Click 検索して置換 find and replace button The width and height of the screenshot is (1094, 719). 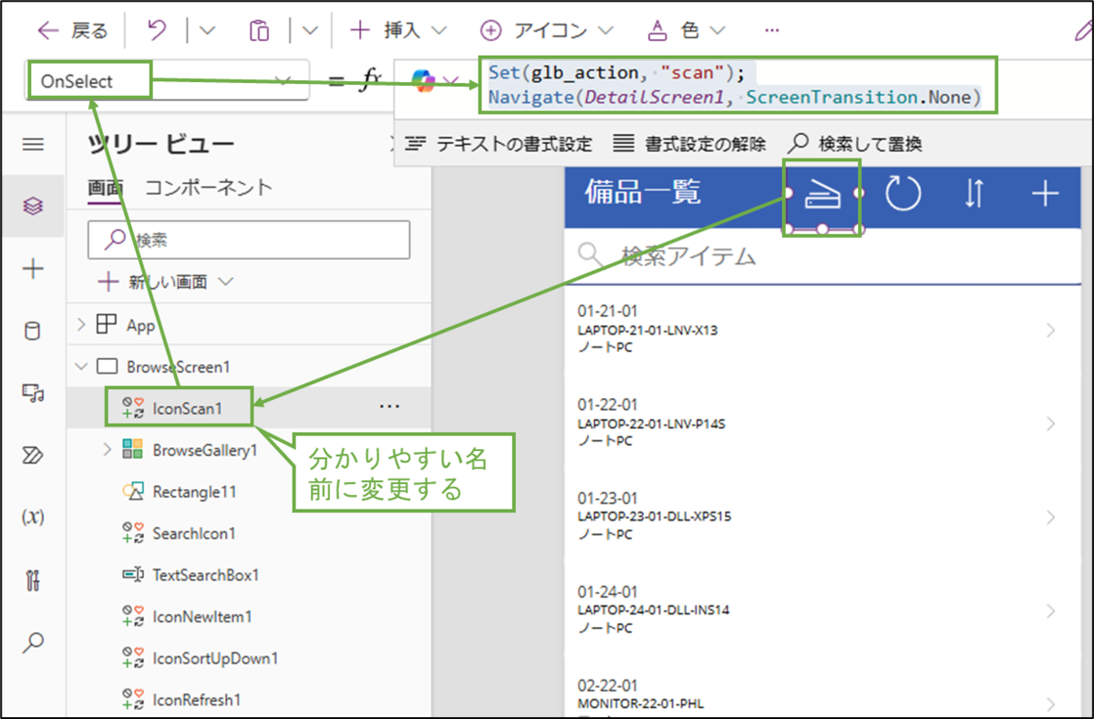pyautogui.click(x=854, y=144)
